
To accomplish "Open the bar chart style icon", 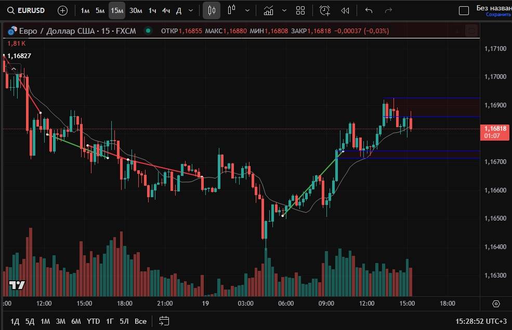I will tap(232, 10).
